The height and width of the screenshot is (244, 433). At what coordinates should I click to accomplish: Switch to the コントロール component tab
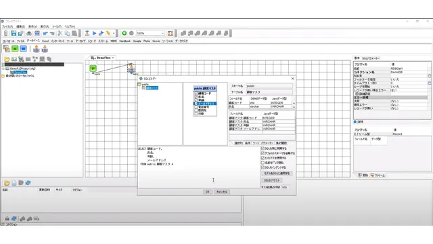[9, 41]
